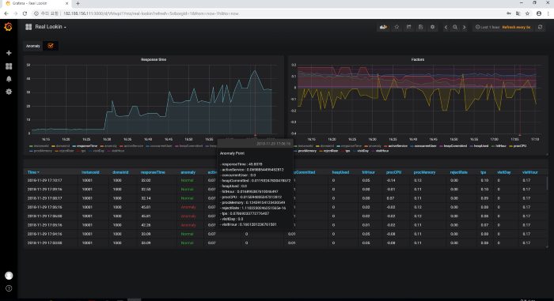Viewport: 554px width, 301px height.
Task: Click the key password icon in address bar
Action: click(x=509, y=13)
